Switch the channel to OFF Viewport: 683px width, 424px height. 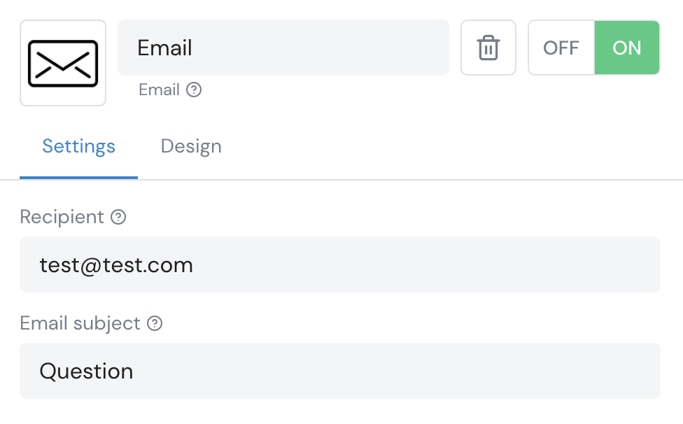(561, 48)
